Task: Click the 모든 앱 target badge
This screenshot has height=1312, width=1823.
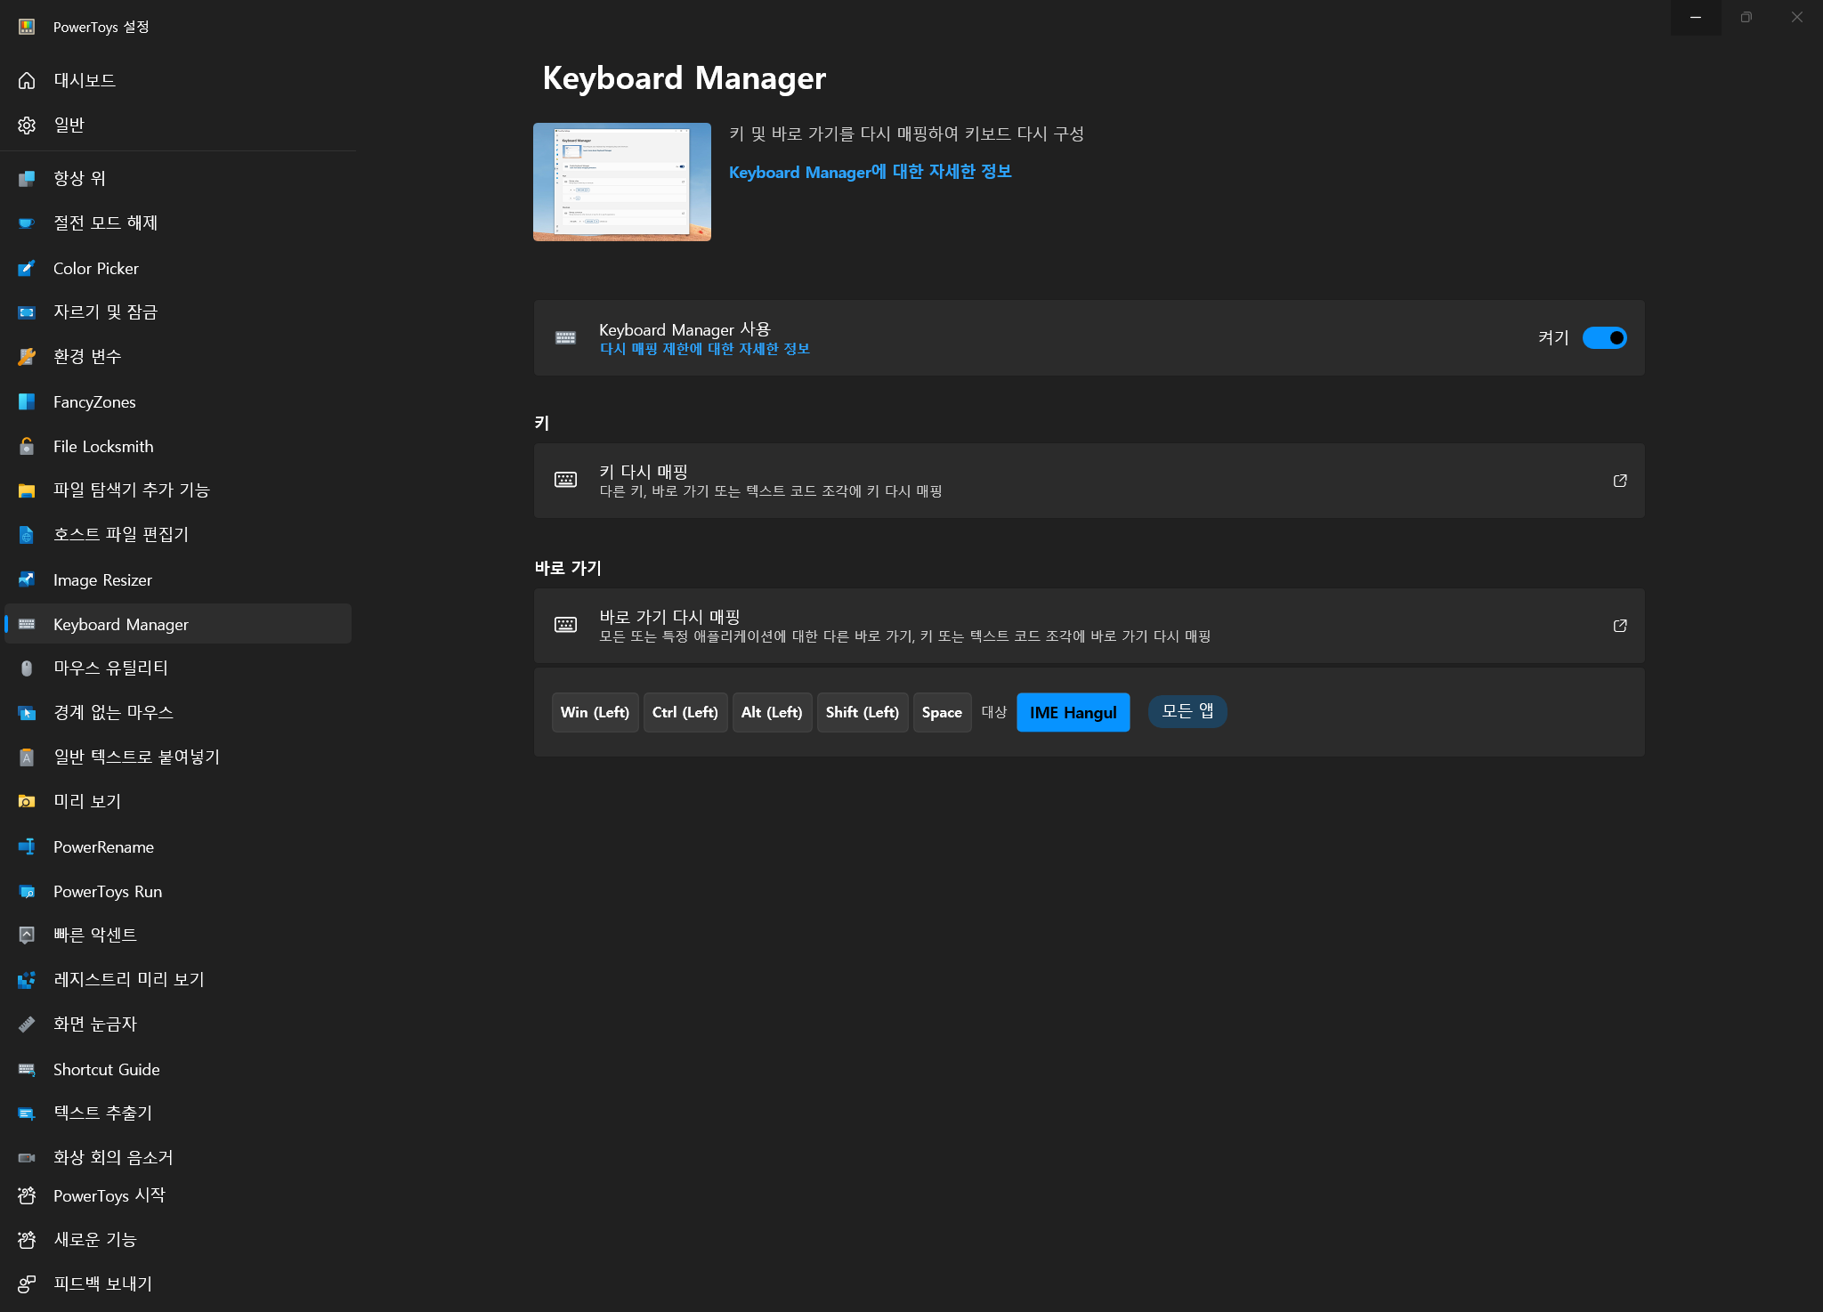Action: coord(1187,711)
